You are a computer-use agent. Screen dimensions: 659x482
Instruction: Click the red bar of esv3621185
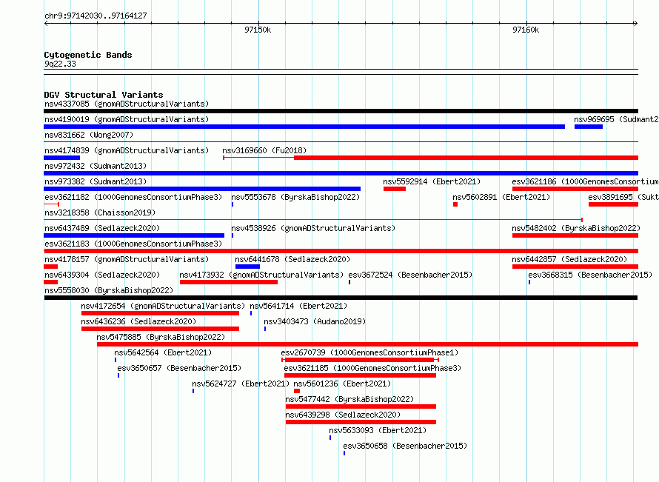(360, 375)
